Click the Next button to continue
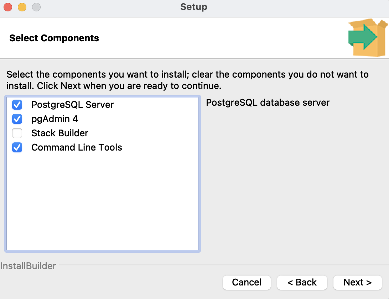 coord(358,282)
